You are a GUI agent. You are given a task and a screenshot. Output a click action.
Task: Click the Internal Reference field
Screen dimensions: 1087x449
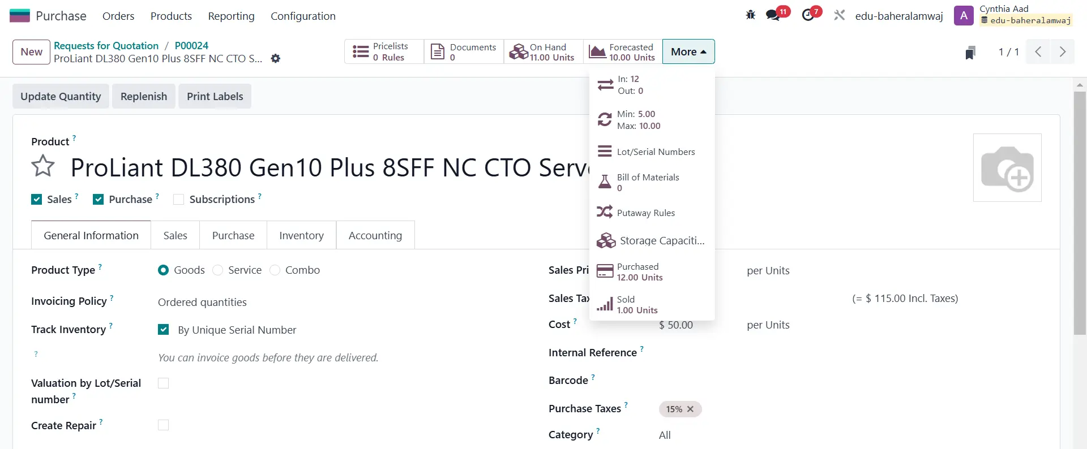849,353
